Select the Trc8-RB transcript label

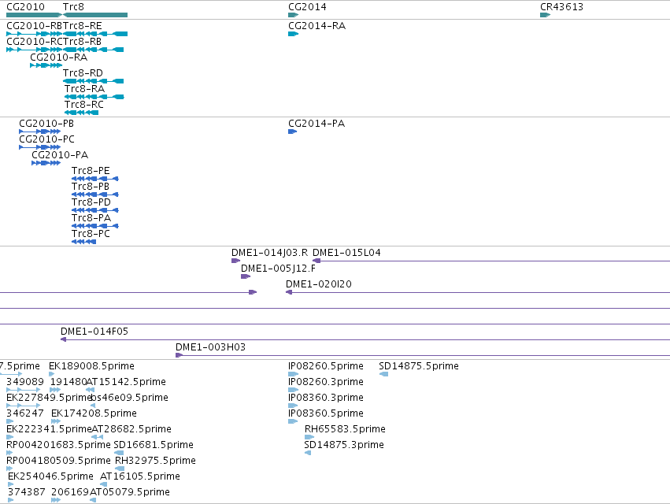click(83, 42)
